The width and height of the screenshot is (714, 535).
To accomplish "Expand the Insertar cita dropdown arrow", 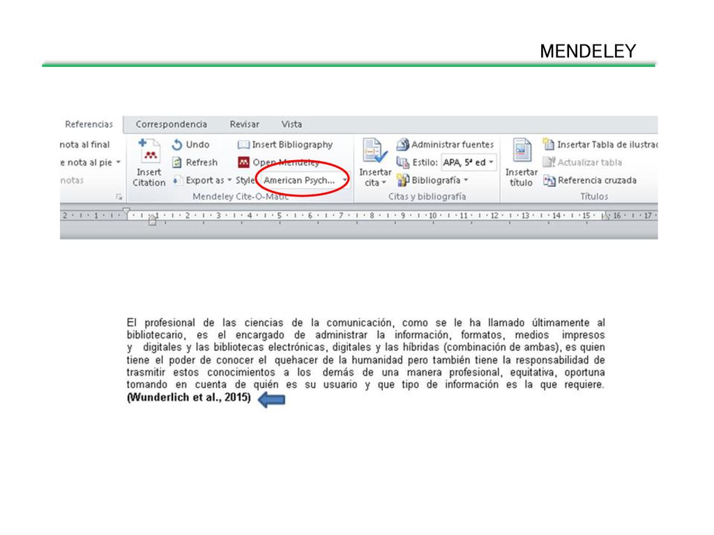I will 384,183.
